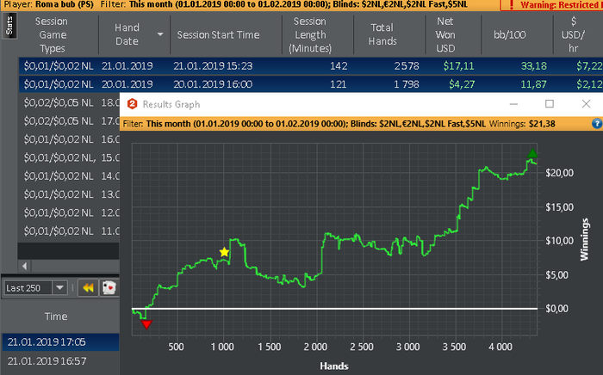
Task: Click the red downward triangle low marker
Action: [x=146, y=325]
